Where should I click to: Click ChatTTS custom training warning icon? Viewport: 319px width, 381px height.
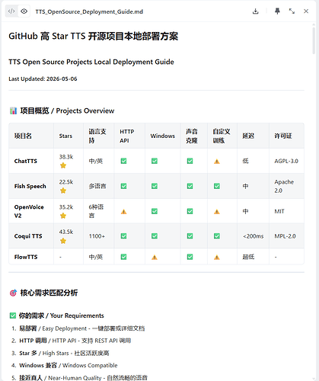[217, 162]
